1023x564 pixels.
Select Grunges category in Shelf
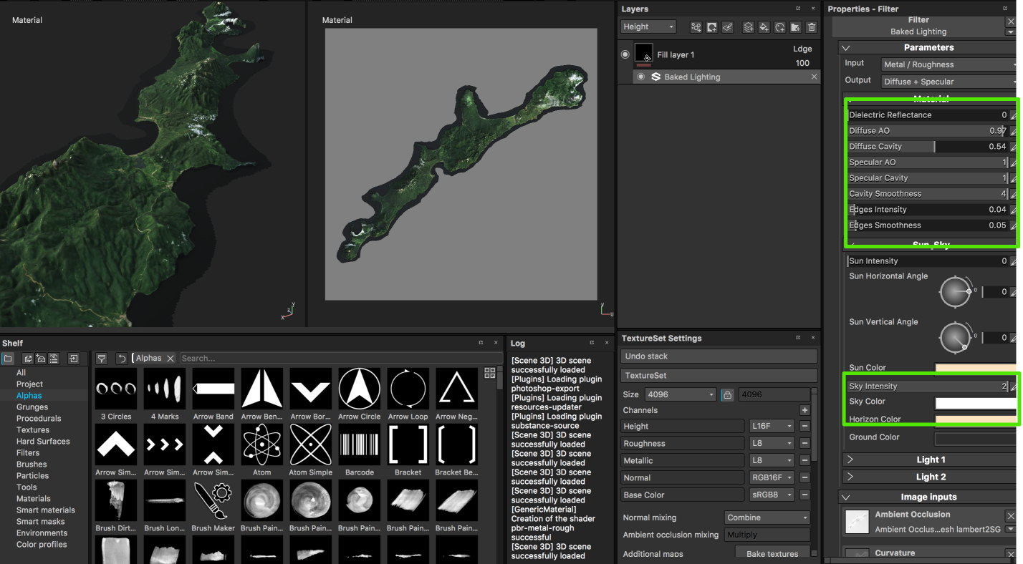(x=32, y=407)
